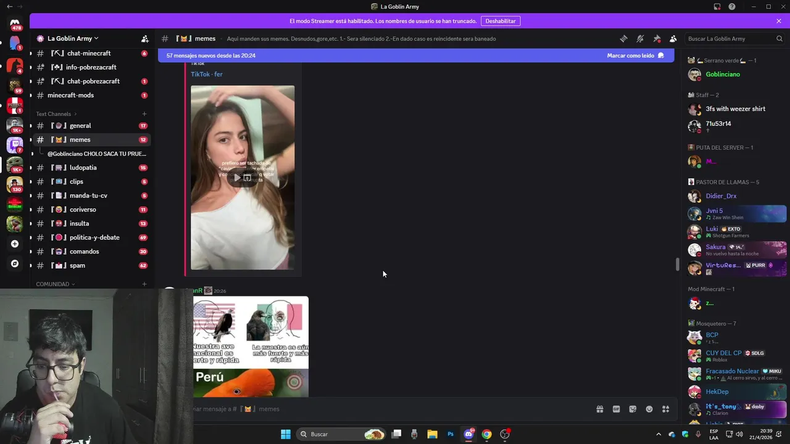Open the coriverso channel
Image resolution: width=790 pixels, height=444 pixels.
[91, 210]
